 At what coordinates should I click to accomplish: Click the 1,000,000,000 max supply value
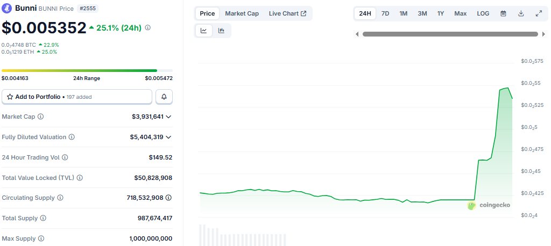coord(151,238)
